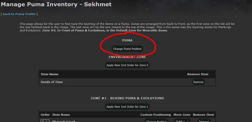Screen dimensions: 252x122
Task: Apply New Sort Order for Zone 5
Action: pyautogui.click(x=127, y=65)
